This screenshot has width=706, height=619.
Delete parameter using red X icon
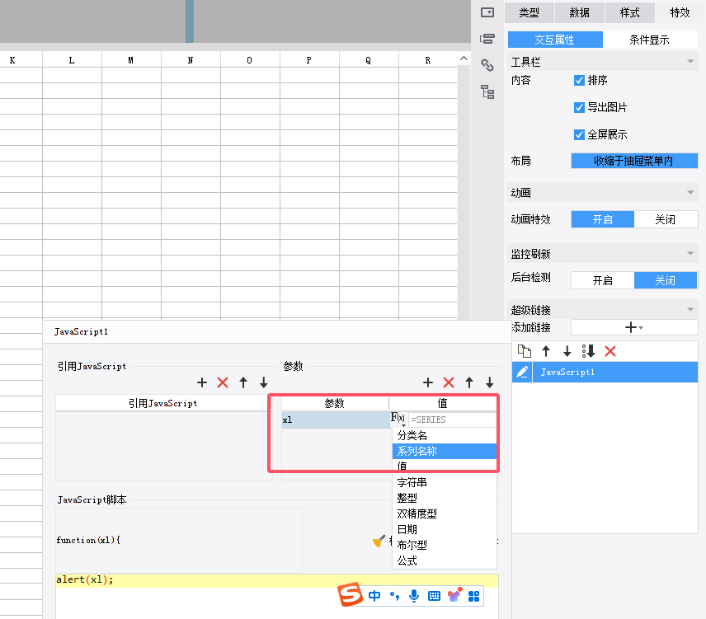[x=449, y=382]
